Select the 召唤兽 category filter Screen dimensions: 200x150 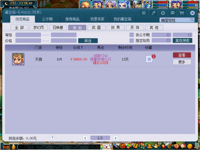[x=58, y=27]
